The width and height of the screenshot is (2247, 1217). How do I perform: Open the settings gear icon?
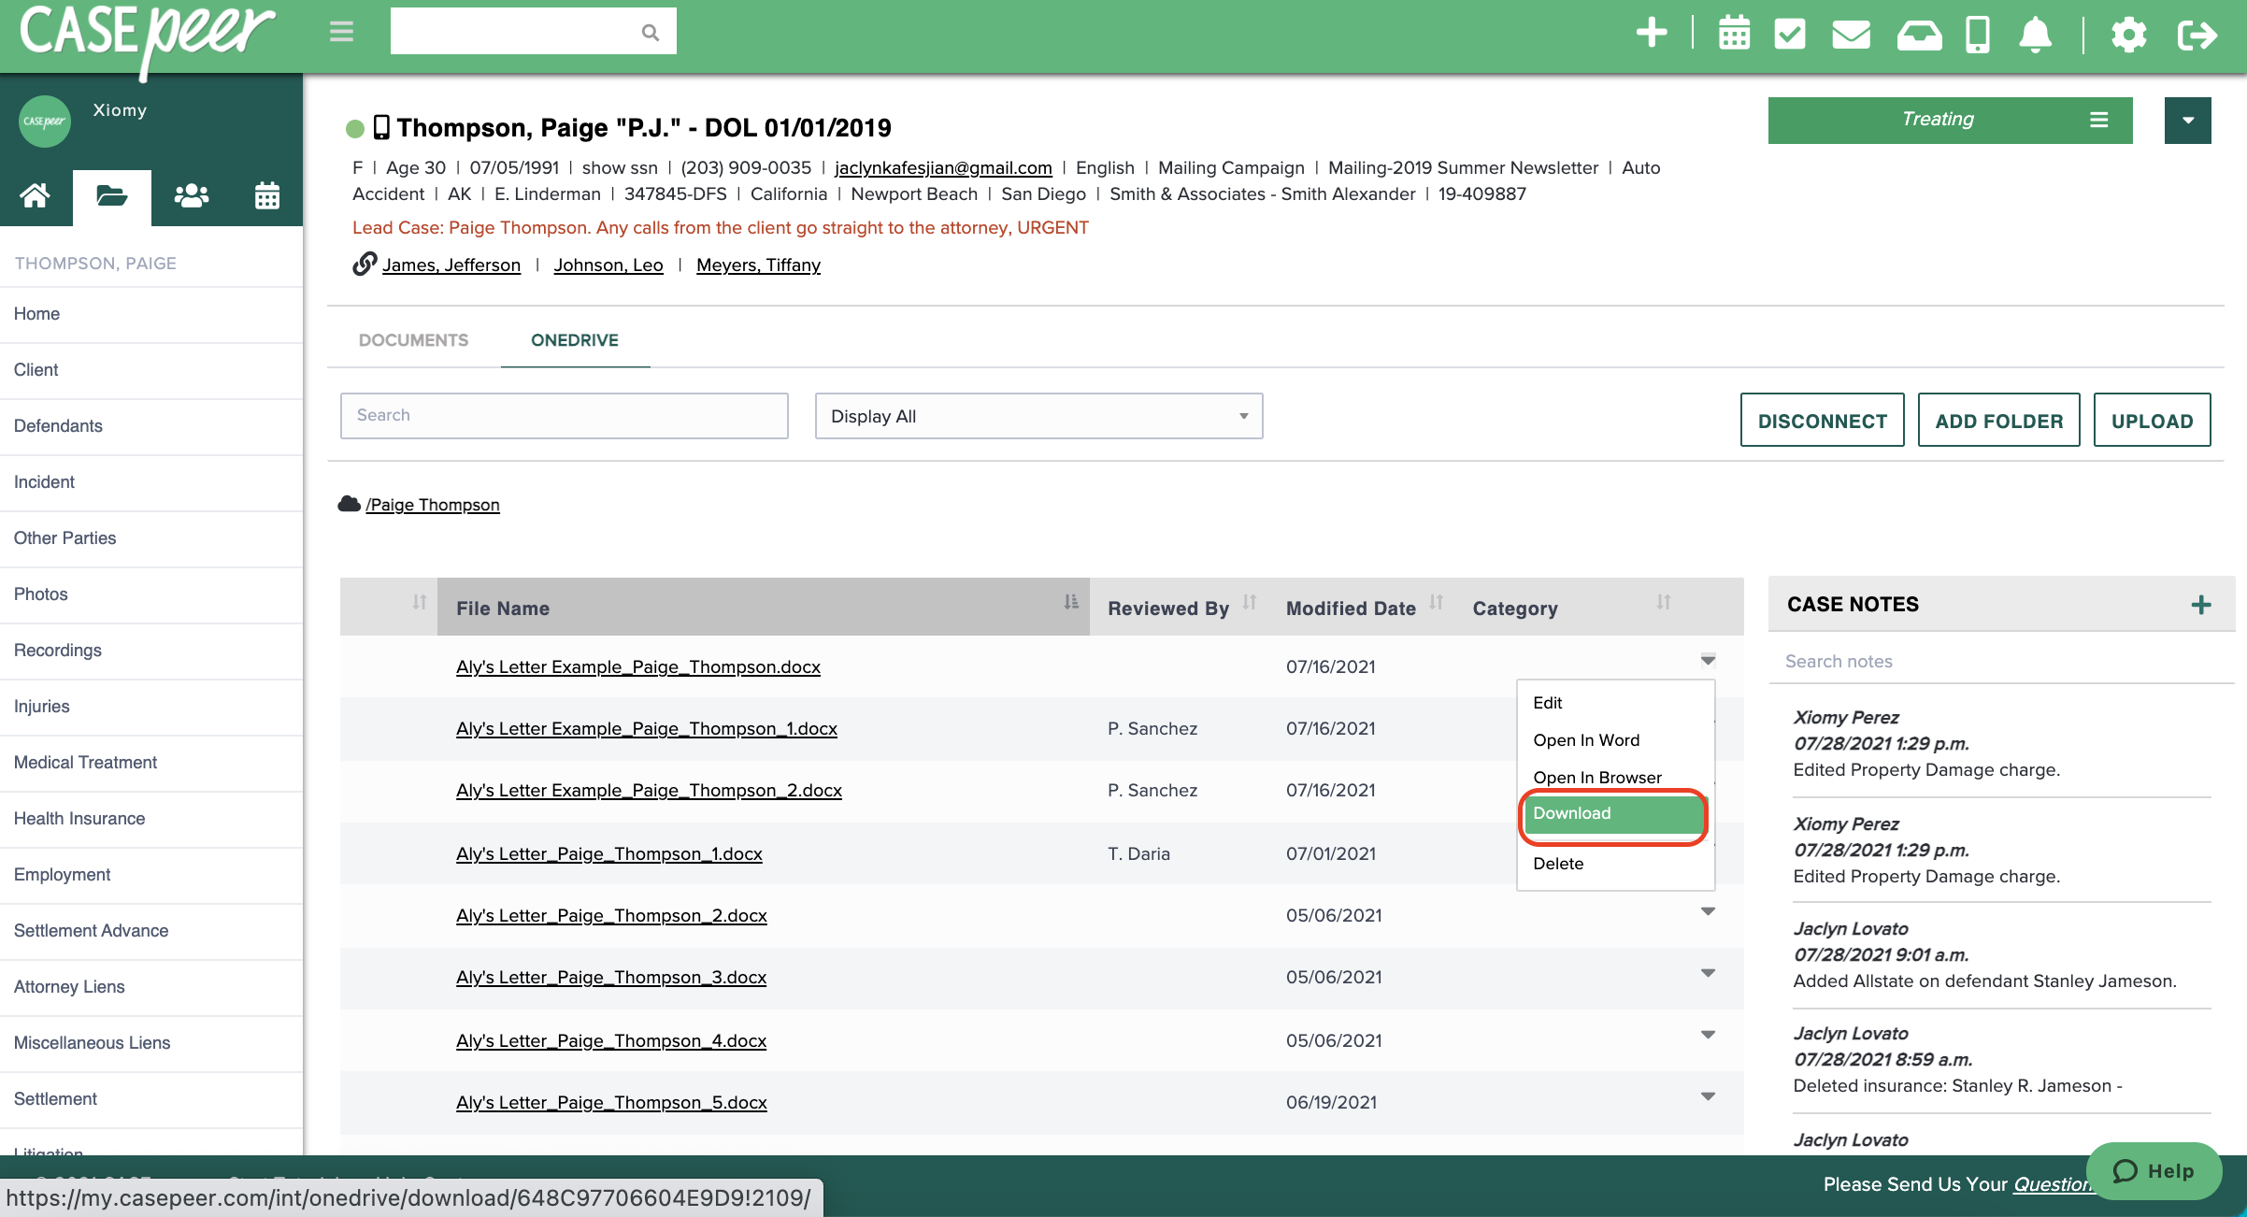[2130, 34]
